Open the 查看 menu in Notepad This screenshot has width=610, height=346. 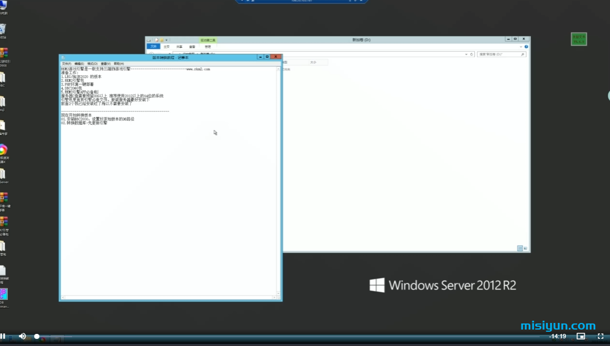point(106,64)
